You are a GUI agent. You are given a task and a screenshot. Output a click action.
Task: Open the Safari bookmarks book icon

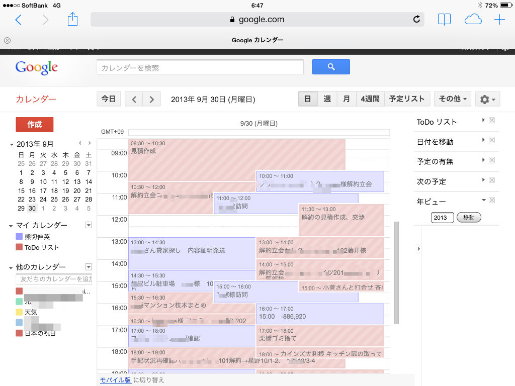point(444,20)
